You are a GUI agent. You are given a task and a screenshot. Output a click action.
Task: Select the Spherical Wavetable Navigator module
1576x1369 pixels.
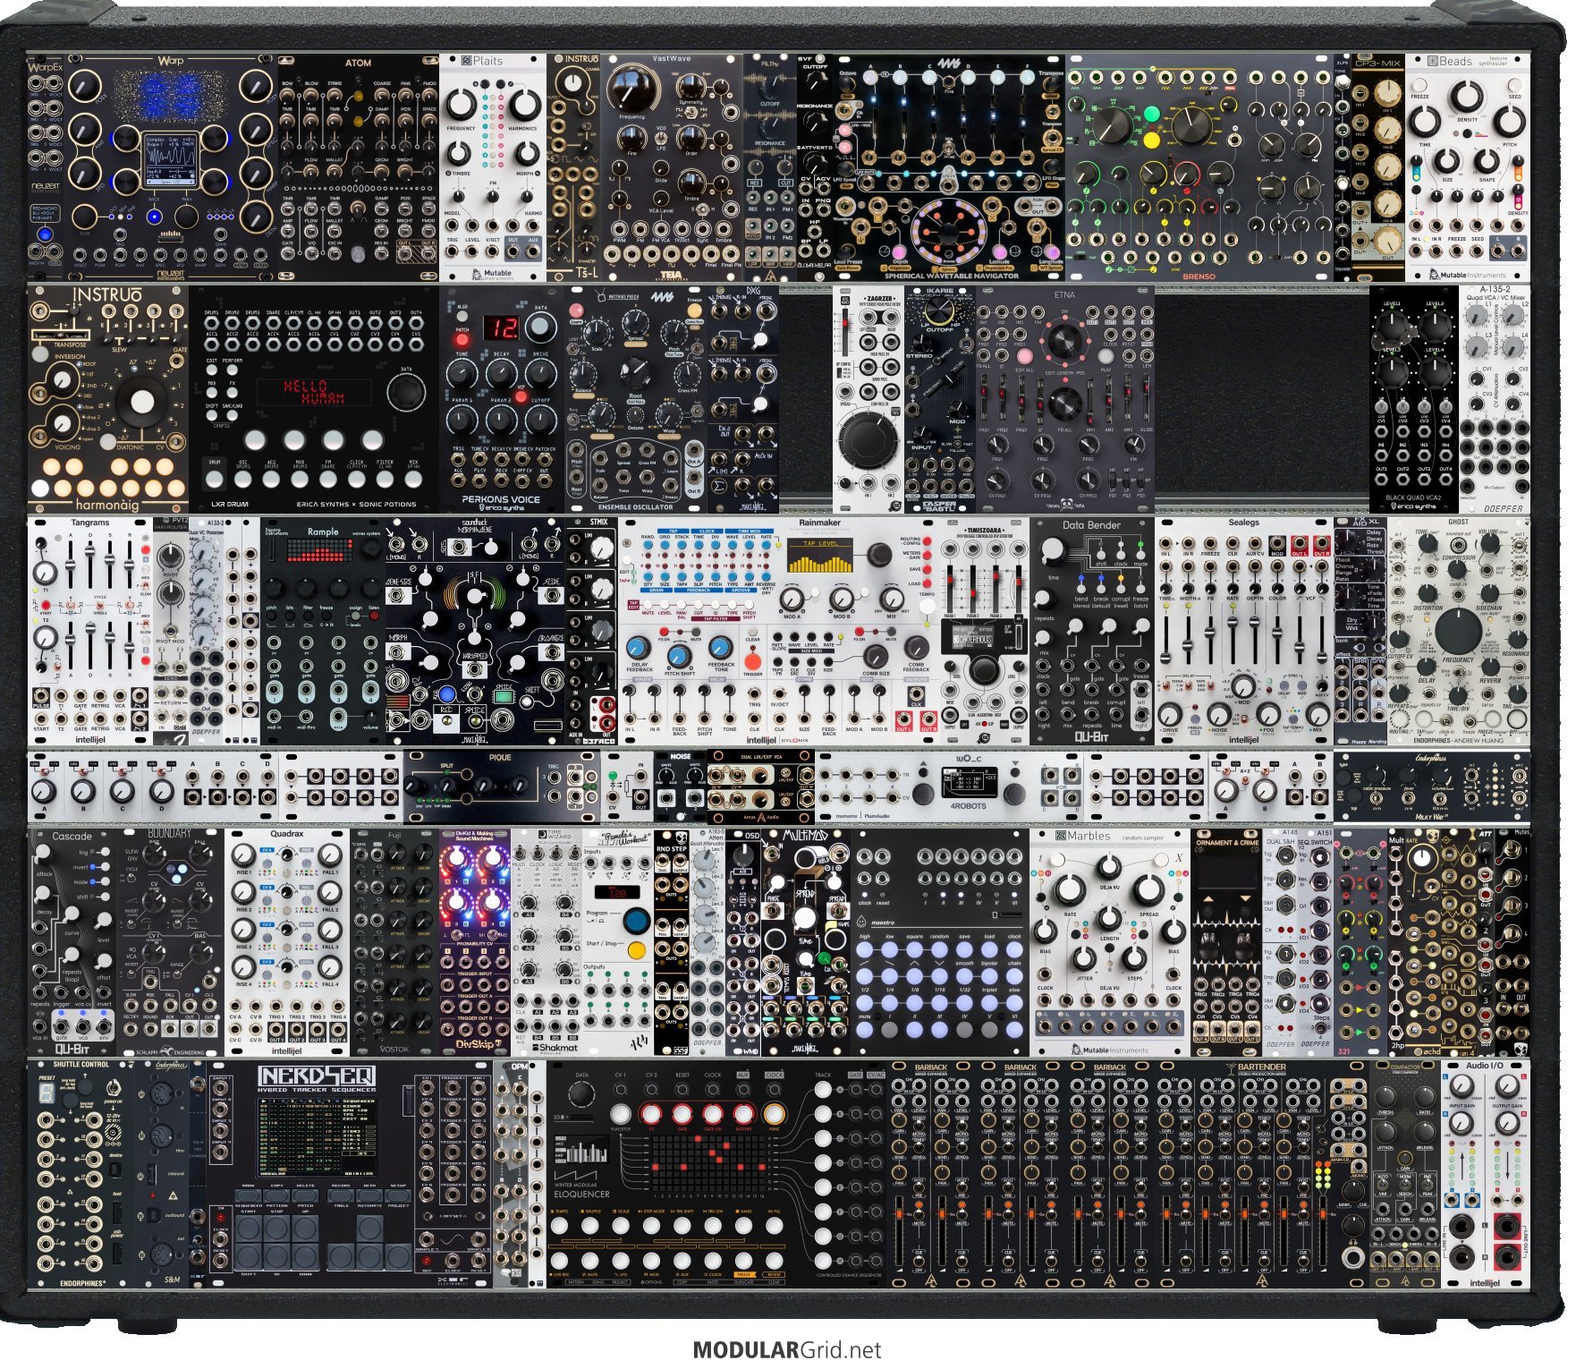pyautogui.click(x=949, y=167)
